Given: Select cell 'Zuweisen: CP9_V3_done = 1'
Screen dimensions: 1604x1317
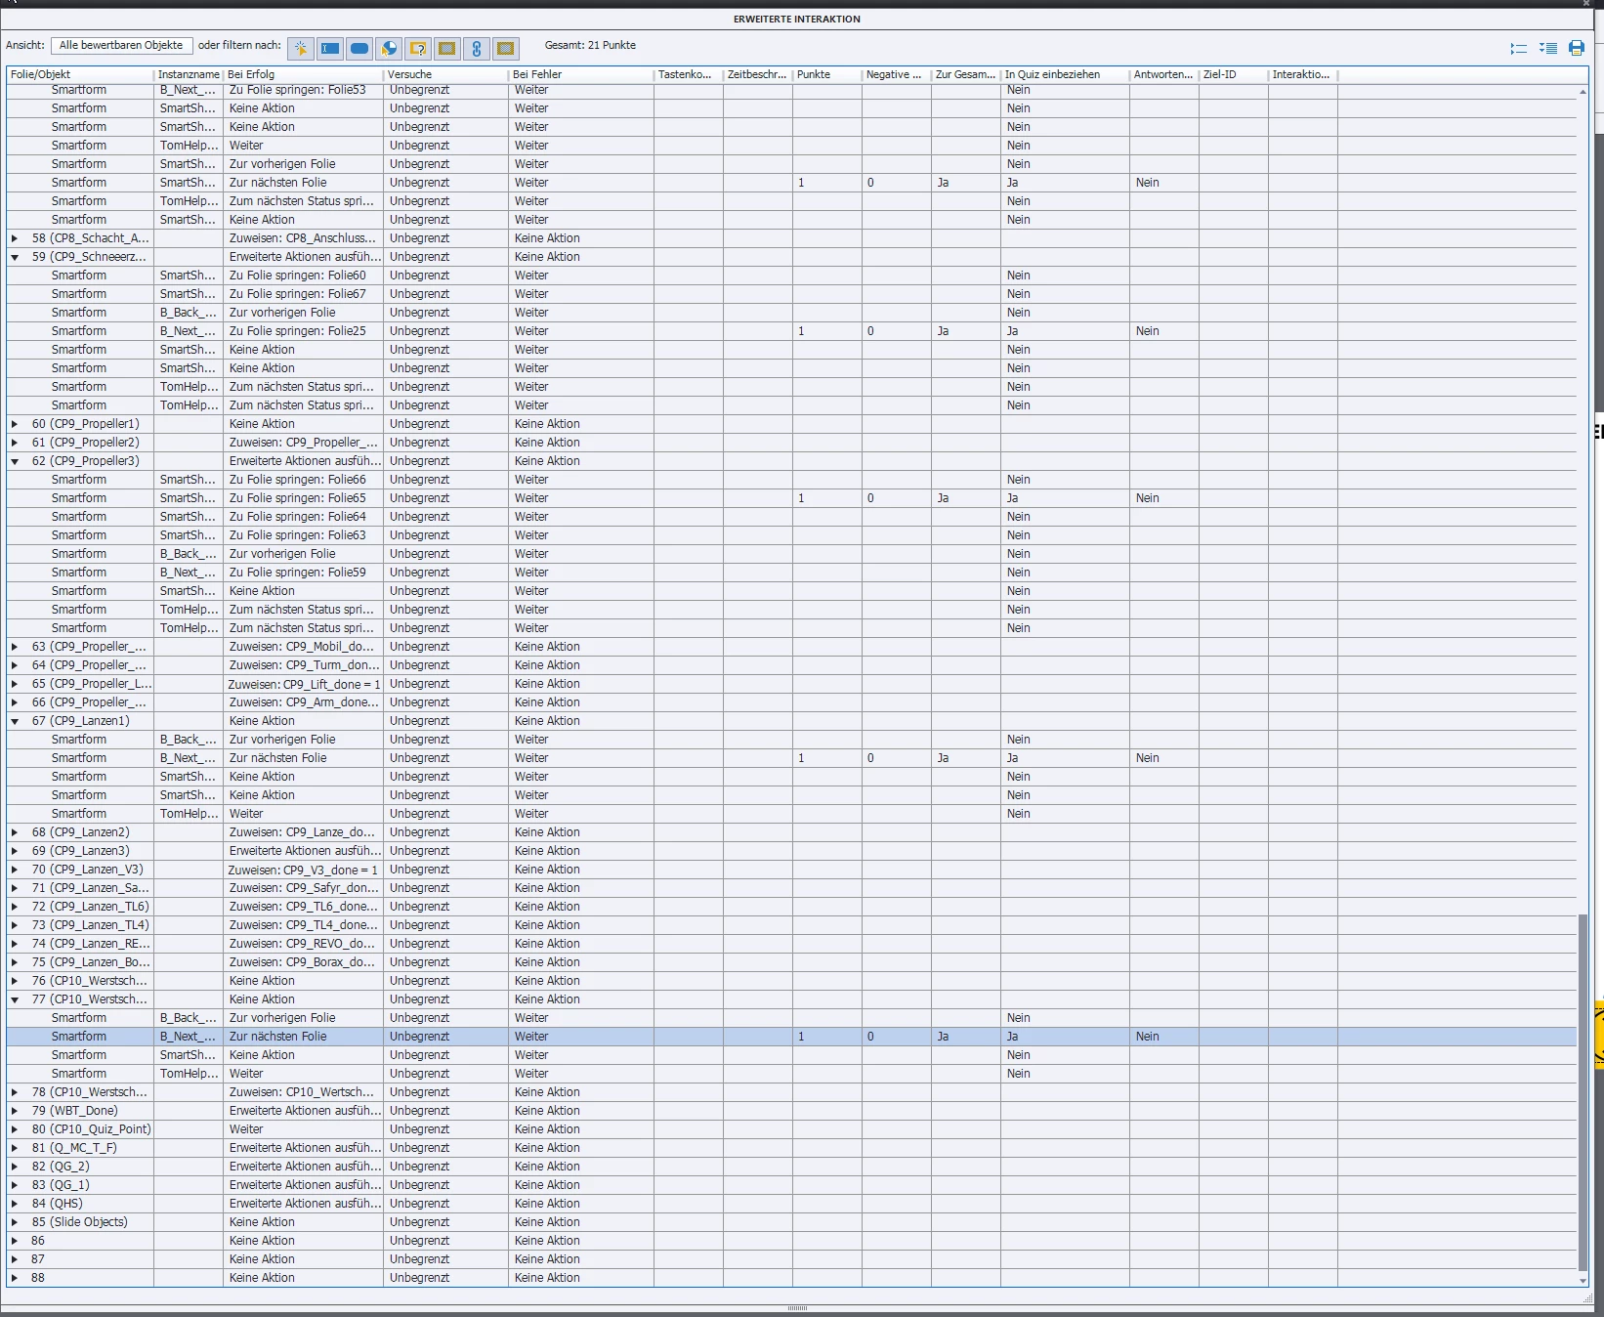Looking at the screenshot, I should [x=303, y=870].
